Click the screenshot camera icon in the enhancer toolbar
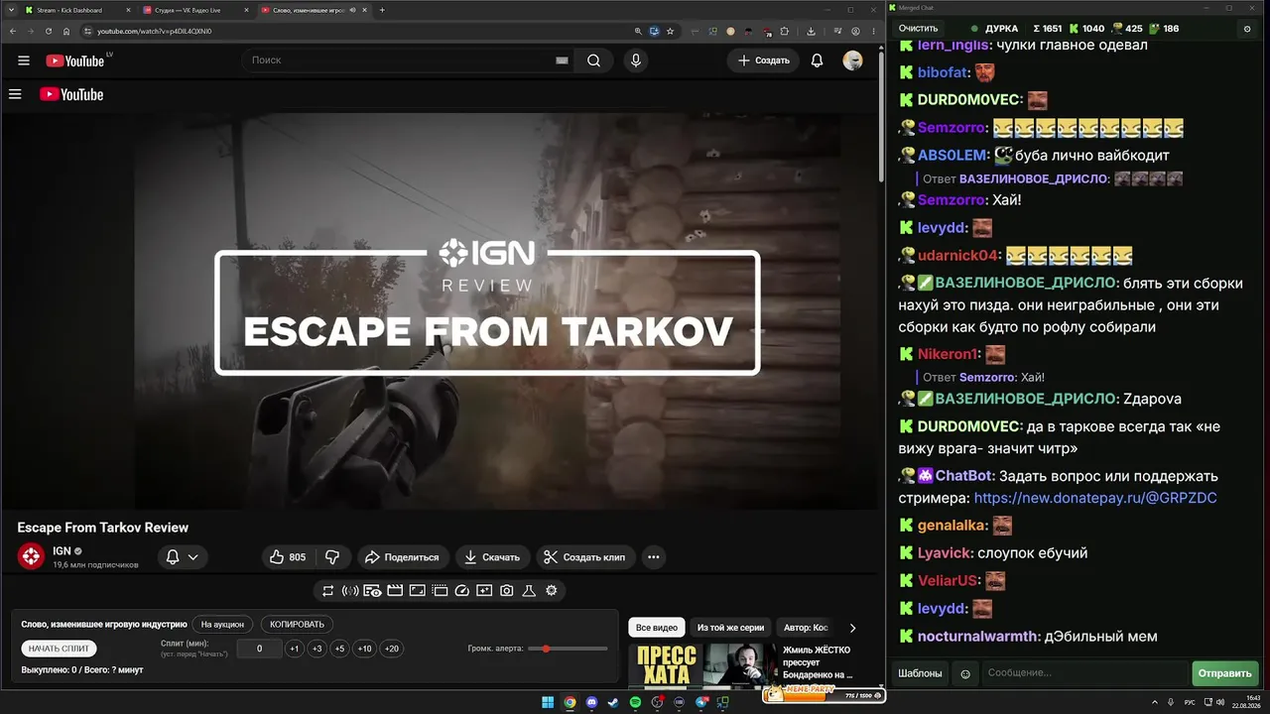This screenshot has width=1270, height=714. coord(506,591)
